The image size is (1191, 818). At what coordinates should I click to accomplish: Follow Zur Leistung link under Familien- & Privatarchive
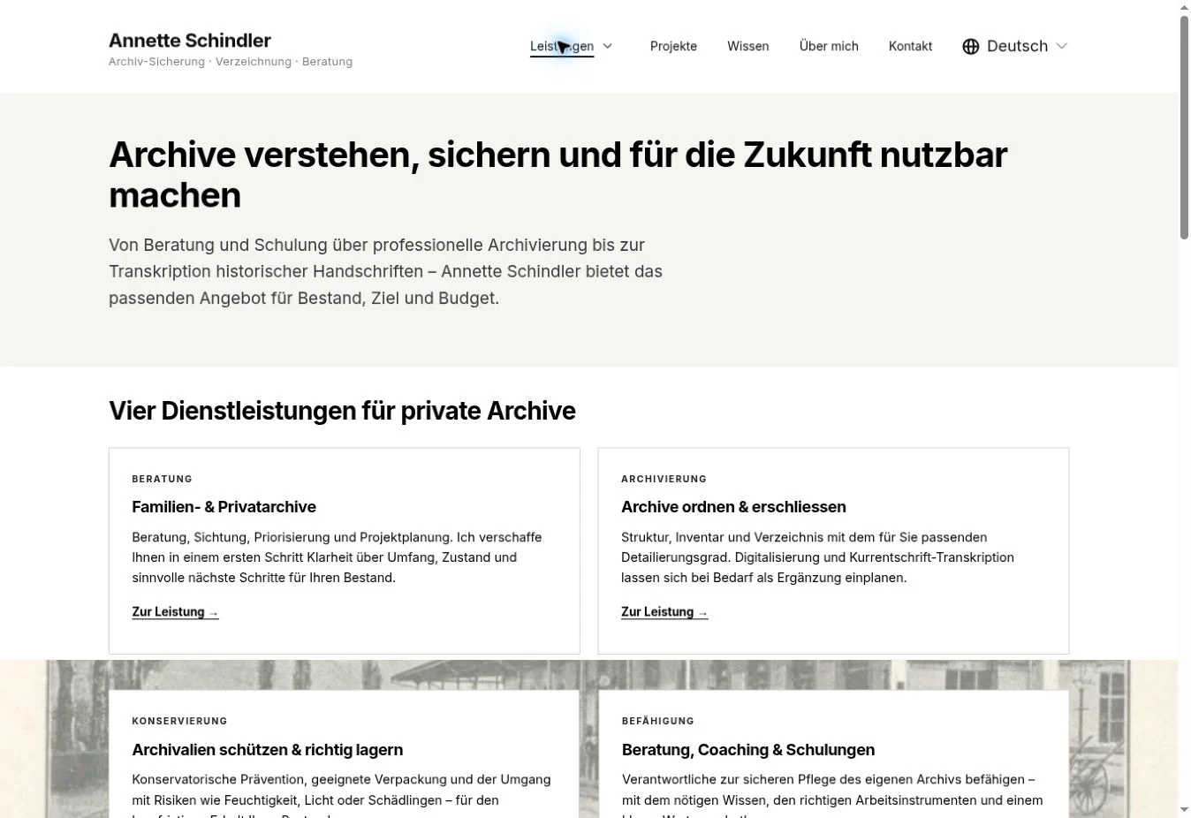click(x=175, y=612)
